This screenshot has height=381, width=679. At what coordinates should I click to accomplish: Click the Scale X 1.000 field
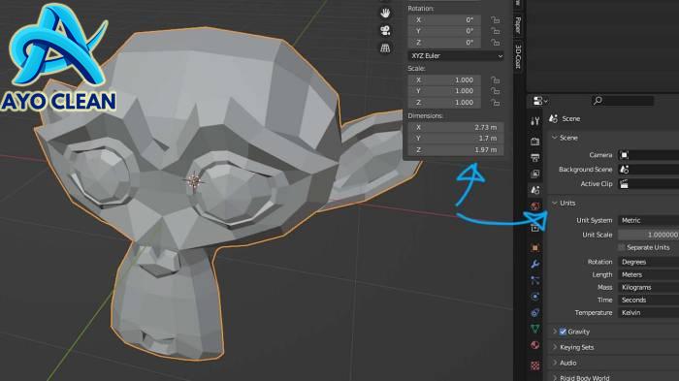[x=444, y=80]
